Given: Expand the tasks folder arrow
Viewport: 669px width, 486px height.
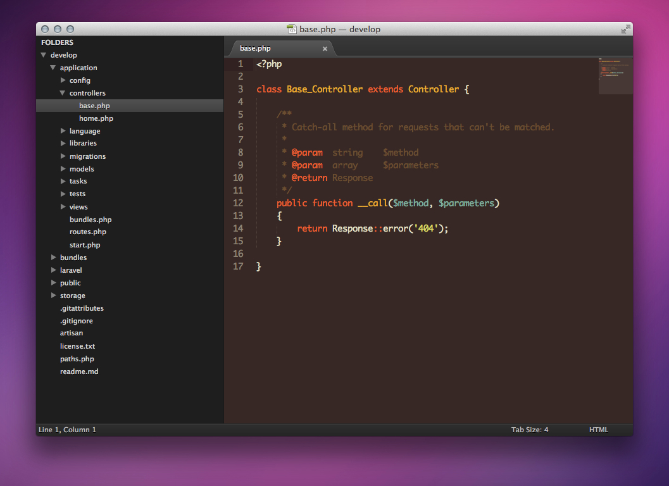Looking at the screenshot, I should coord(63,182).
